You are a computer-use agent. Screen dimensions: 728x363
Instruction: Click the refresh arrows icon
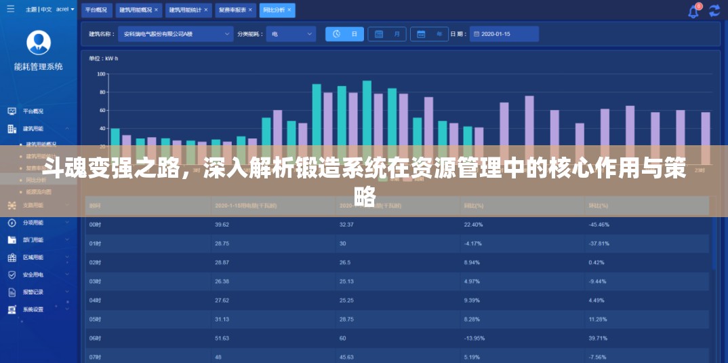[714, 11]
